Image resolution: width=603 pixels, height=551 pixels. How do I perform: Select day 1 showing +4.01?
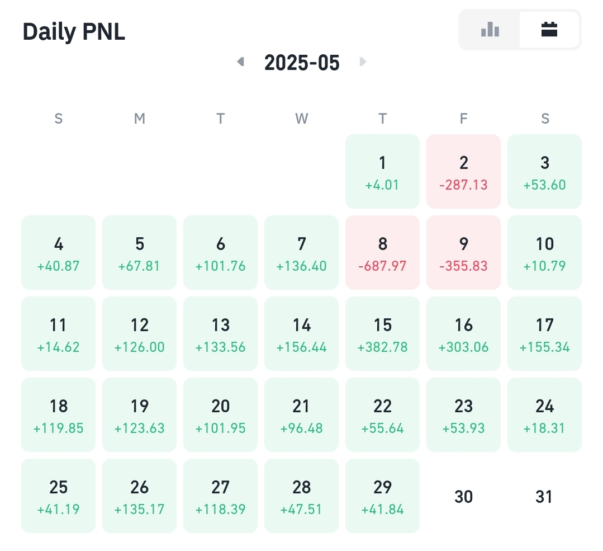click(x=382, y=171)
